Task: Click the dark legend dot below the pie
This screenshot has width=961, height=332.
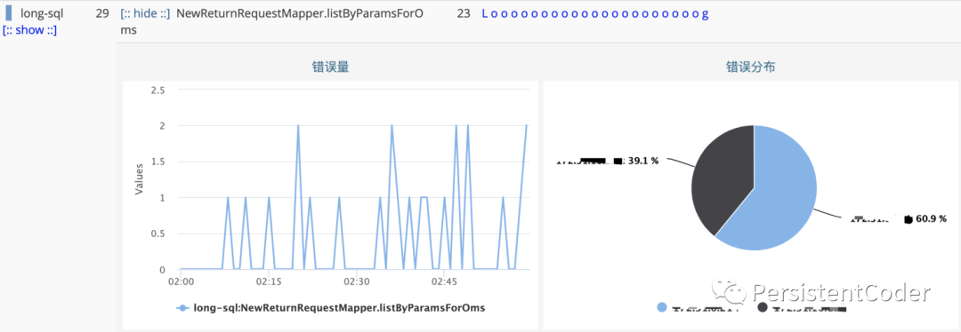Action: (x=763, y=307)
